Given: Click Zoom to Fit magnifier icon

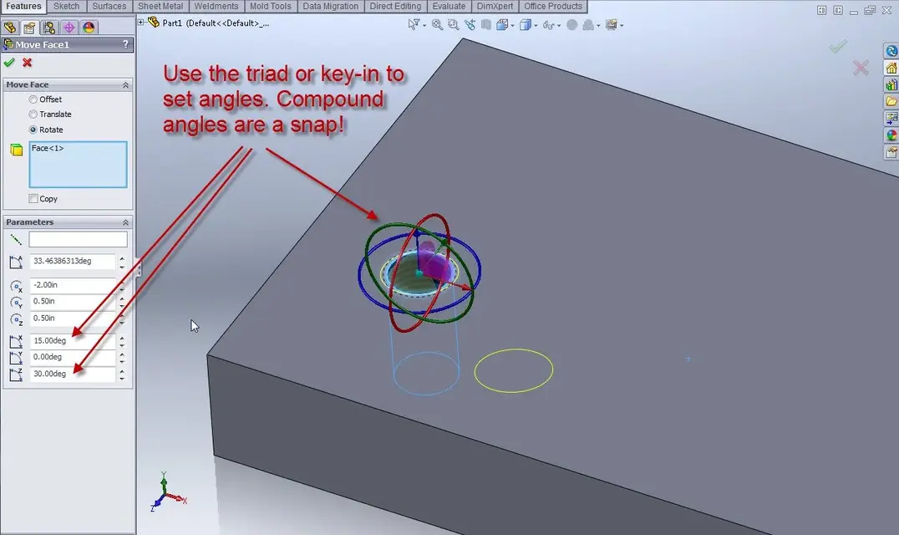Looking at the screenshot, I should click(x=437, y=24).
